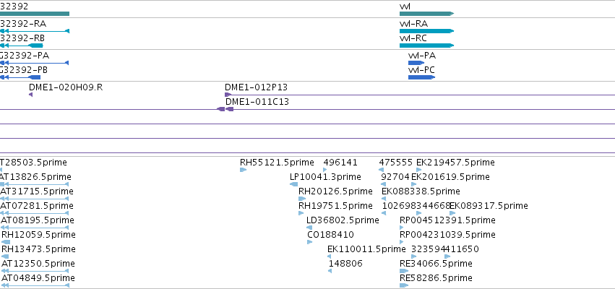Select the DME1-020H09.R label
Viewport: 615px width, 289px height.
(66, 87)
